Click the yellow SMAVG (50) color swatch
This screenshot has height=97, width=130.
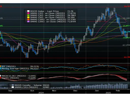pyautogui.click(x=28, y=17)
